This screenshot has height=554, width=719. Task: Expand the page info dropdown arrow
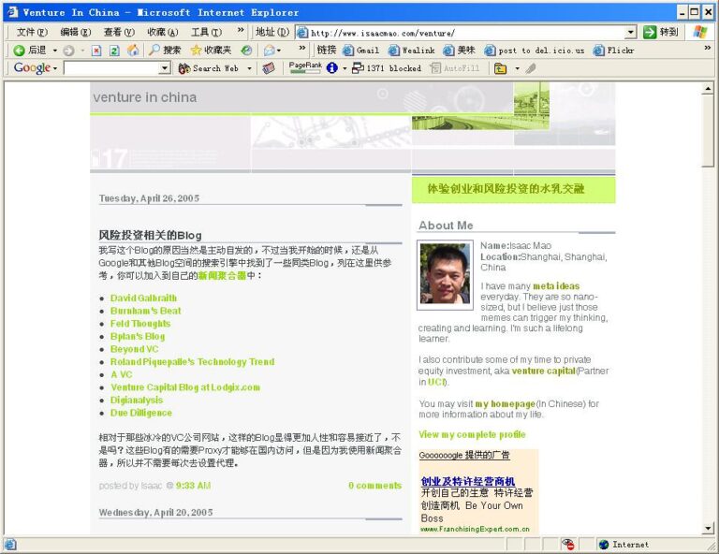click(345, 68)
